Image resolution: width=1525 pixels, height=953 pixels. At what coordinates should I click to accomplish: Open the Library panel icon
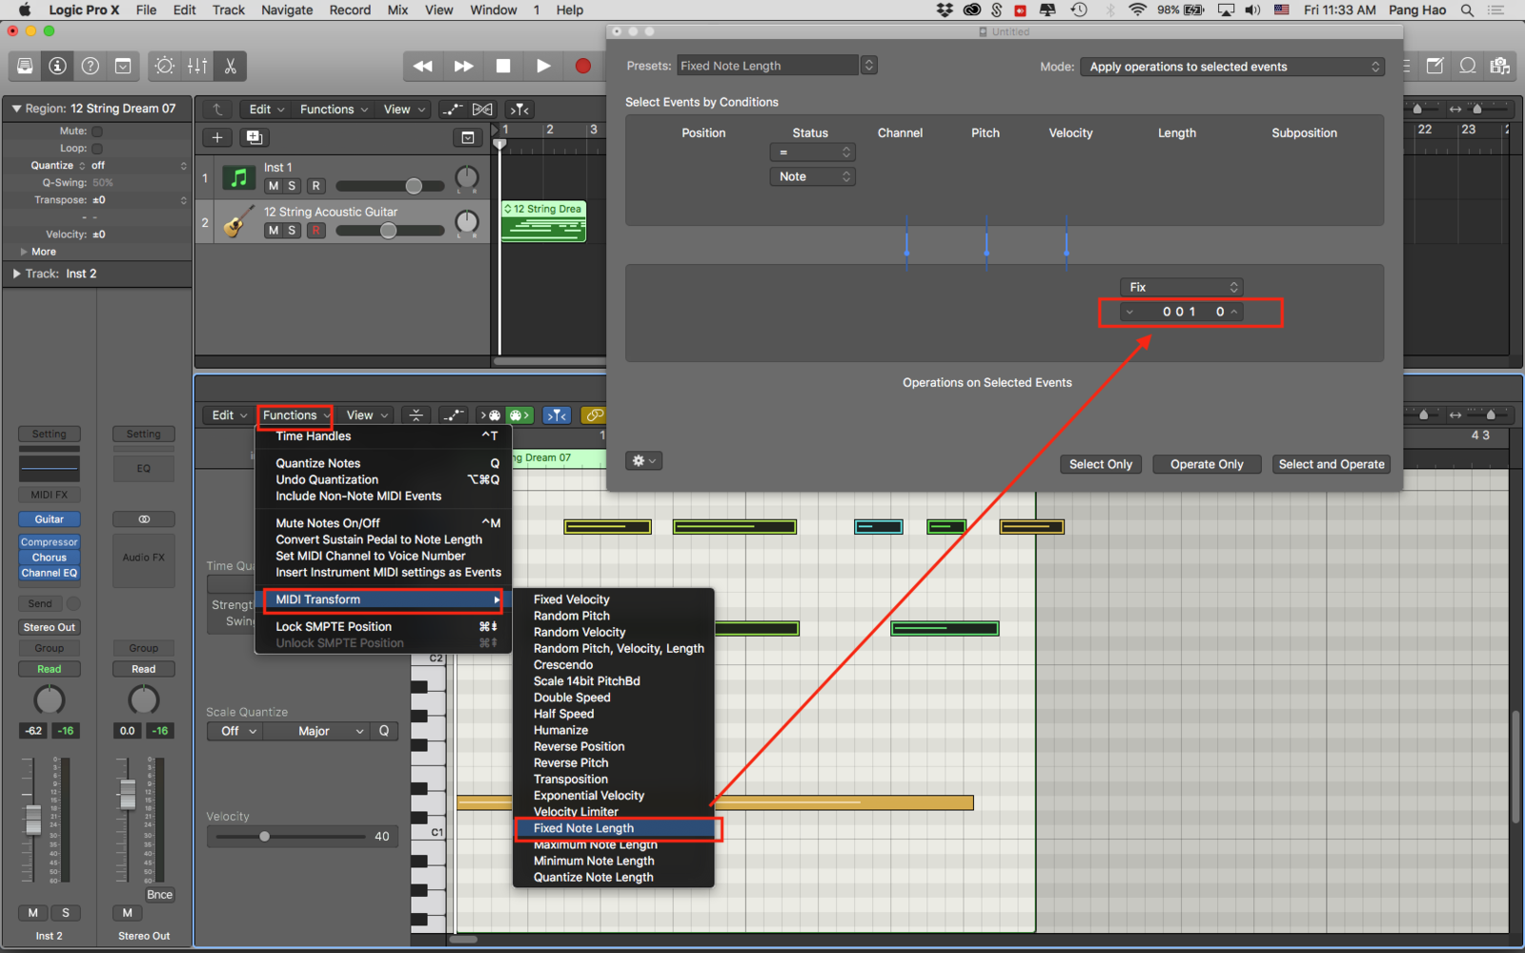[26, 66]
